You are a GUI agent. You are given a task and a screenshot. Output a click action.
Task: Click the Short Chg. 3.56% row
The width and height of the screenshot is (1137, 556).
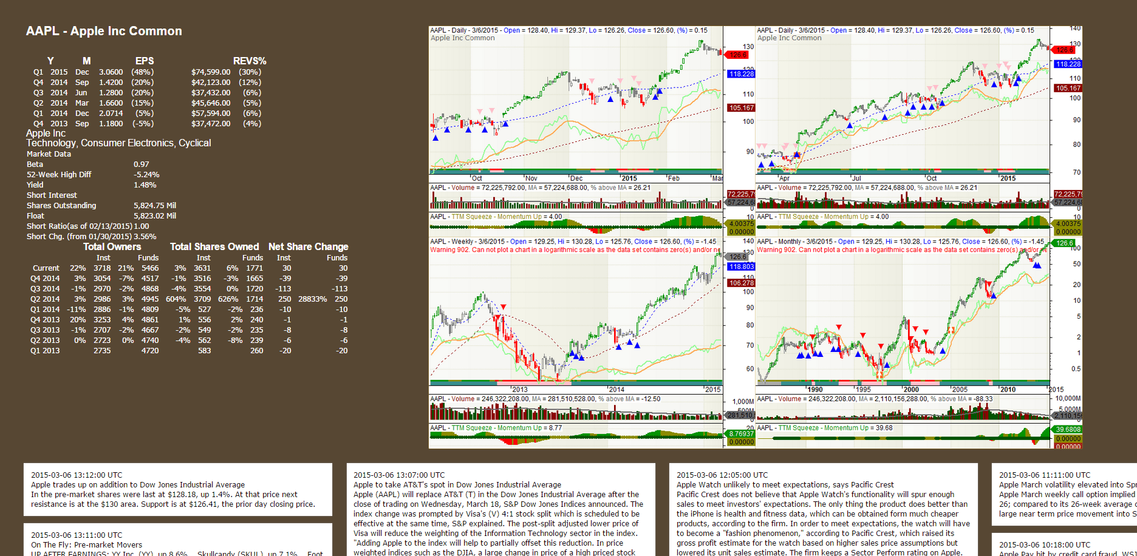91,237
